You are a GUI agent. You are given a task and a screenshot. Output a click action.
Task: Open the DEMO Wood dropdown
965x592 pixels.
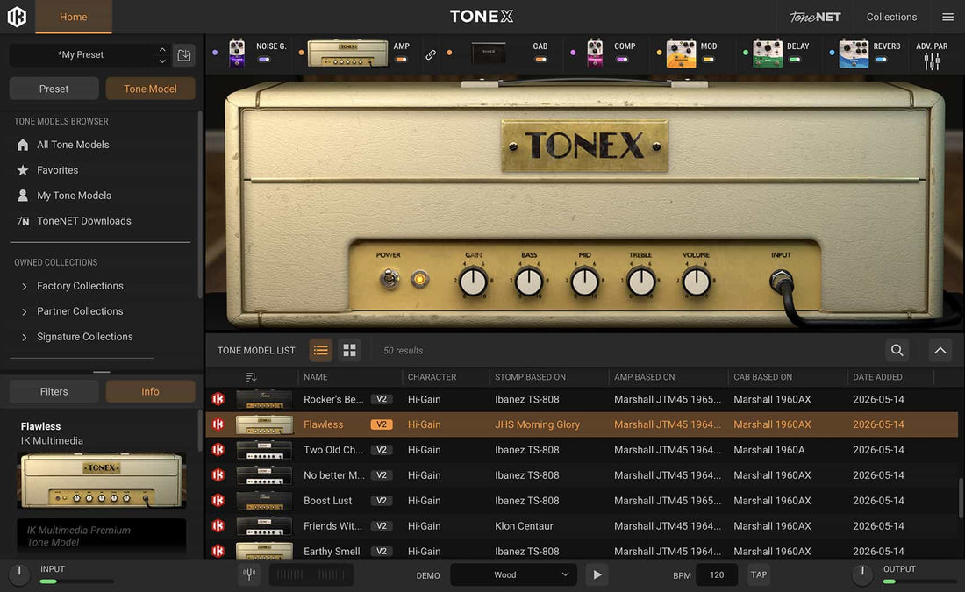tap(514, 574)
